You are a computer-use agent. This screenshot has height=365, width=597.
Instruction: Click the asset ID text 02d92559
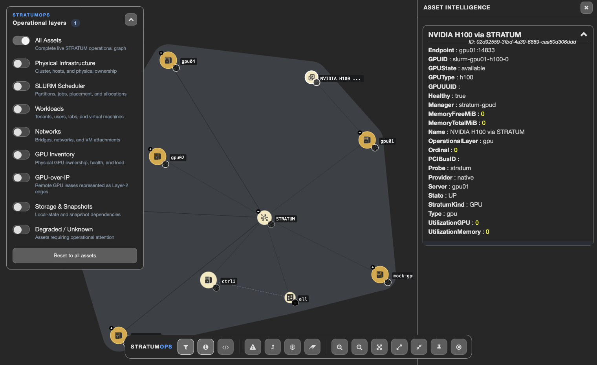click(x=522, y=42)
